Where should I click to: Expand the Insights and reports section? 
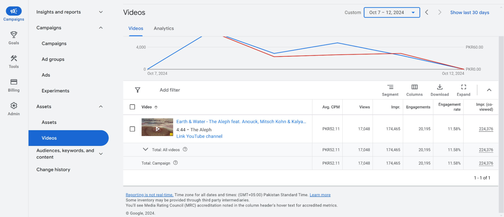[x=101, y=12]
